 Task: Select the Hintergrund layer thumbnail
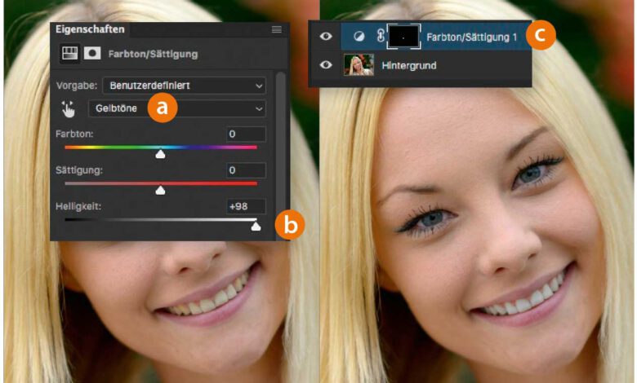coord(359,65)
